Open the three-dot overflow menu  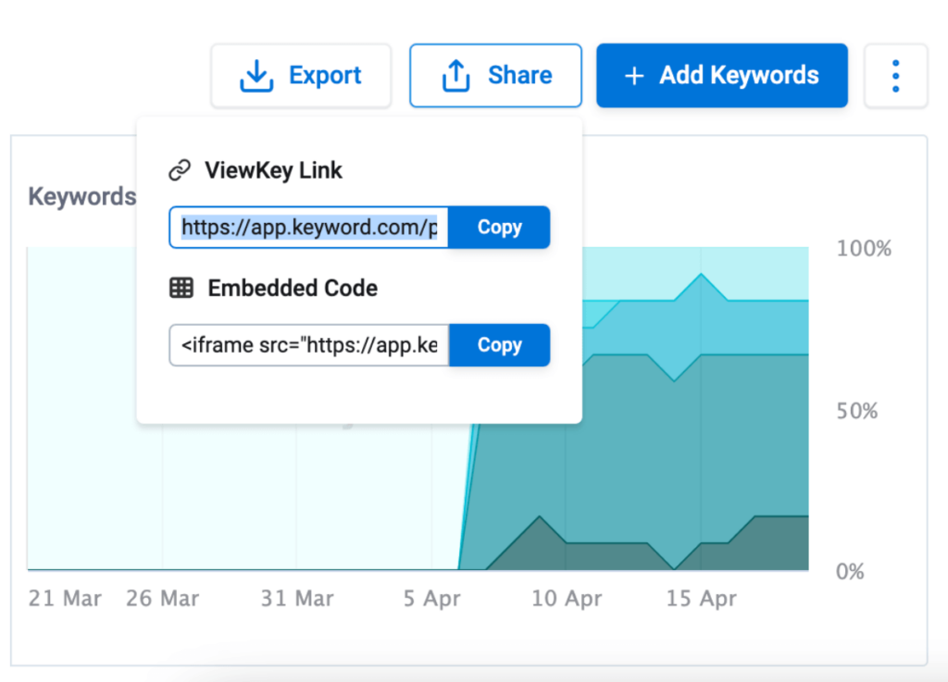(895, 76)
